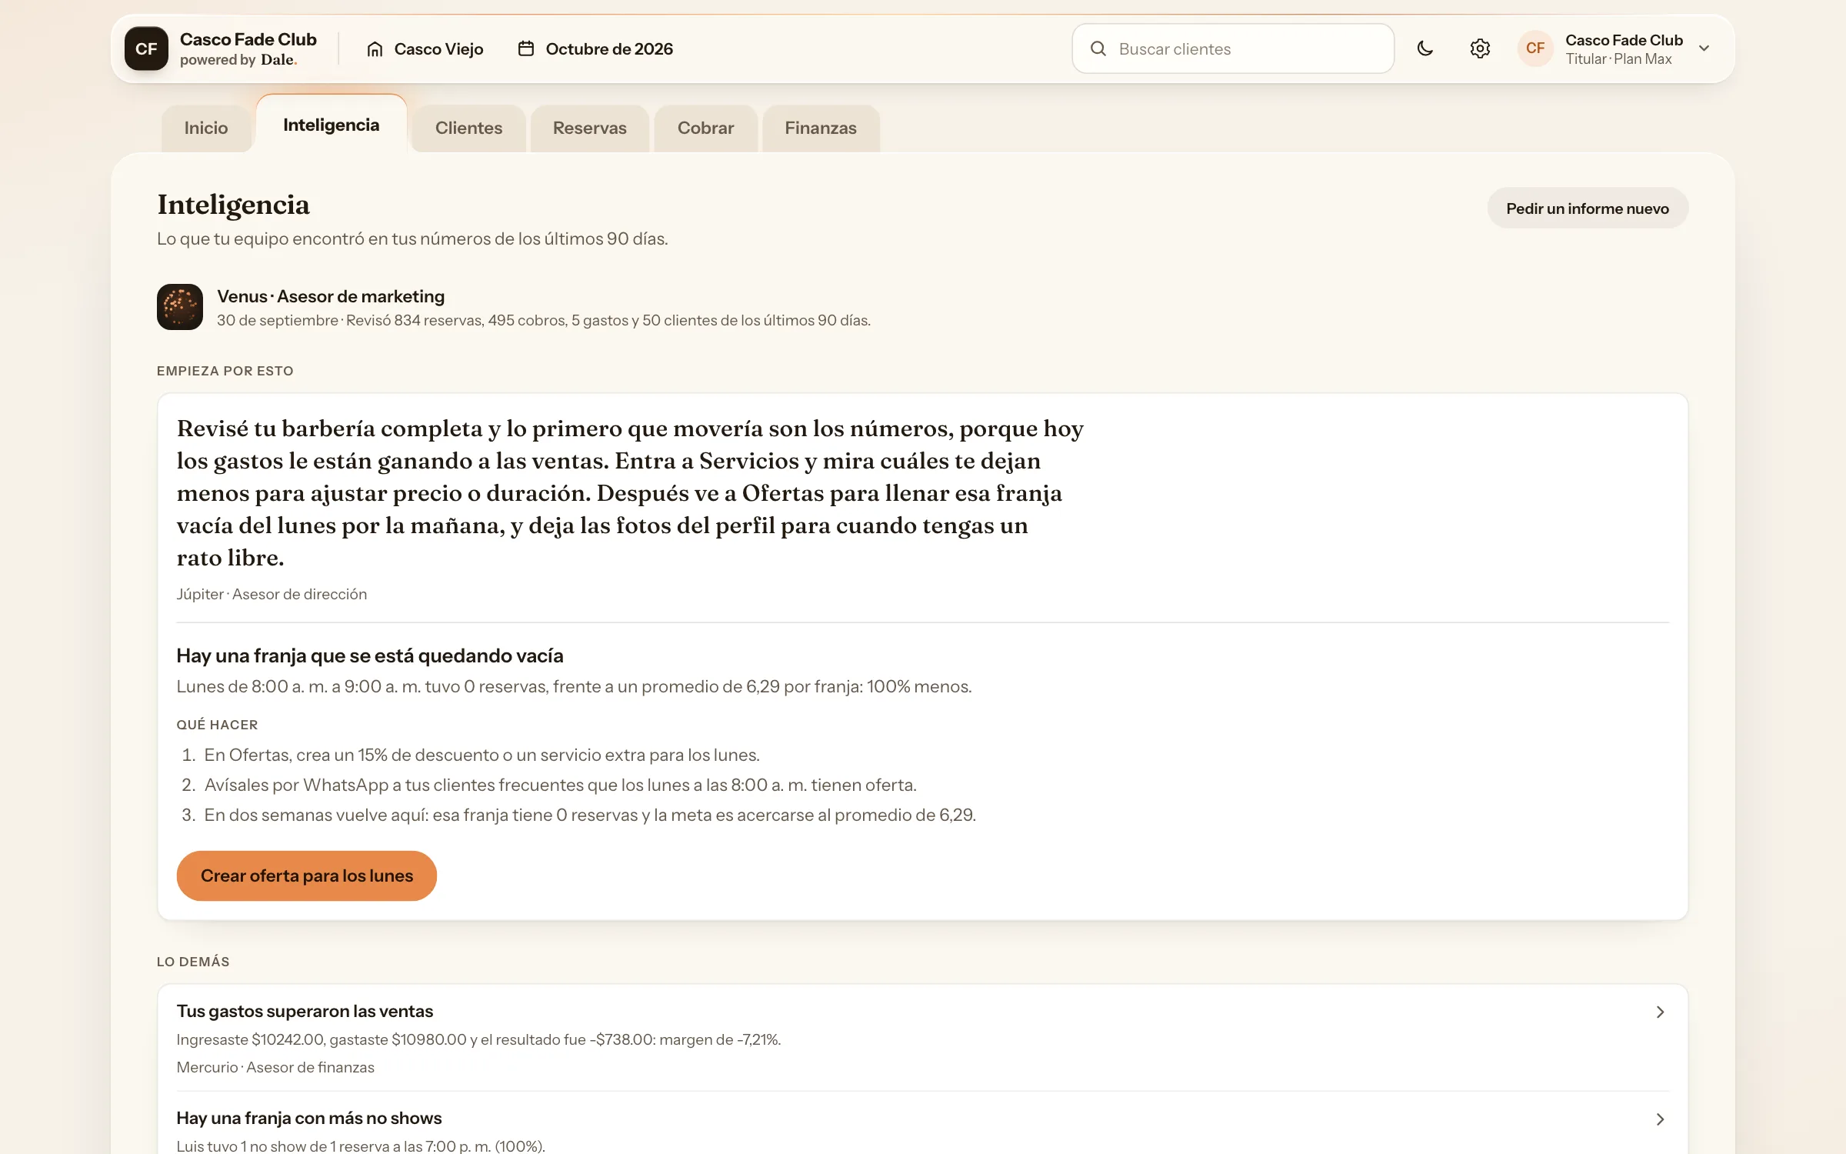Click the search magnifier icon

coord(1098,48)
